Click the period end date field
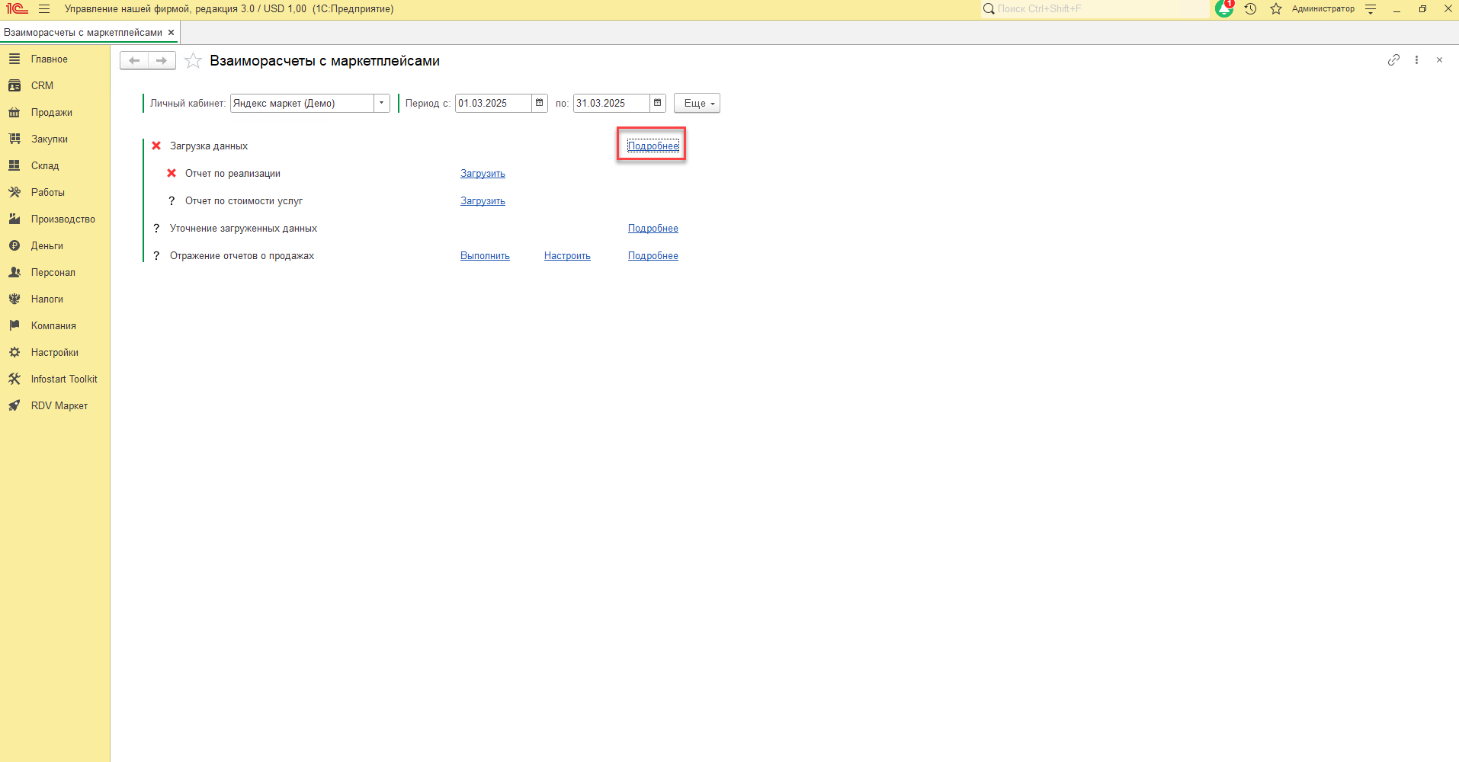Screen dimensions: 1459x762 [612, 104]
